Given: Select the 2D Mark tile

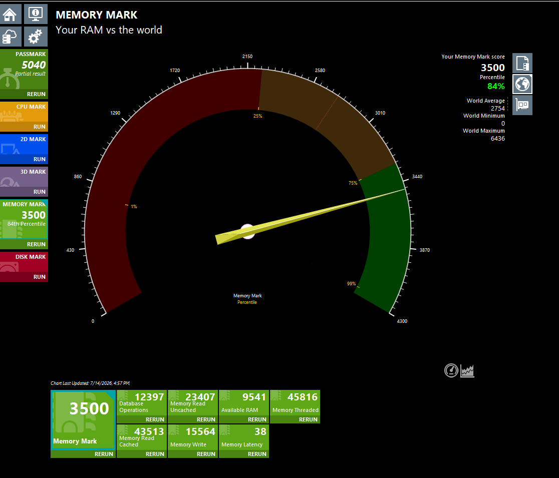Looking at the screenshot, I should tap(24, 144).
